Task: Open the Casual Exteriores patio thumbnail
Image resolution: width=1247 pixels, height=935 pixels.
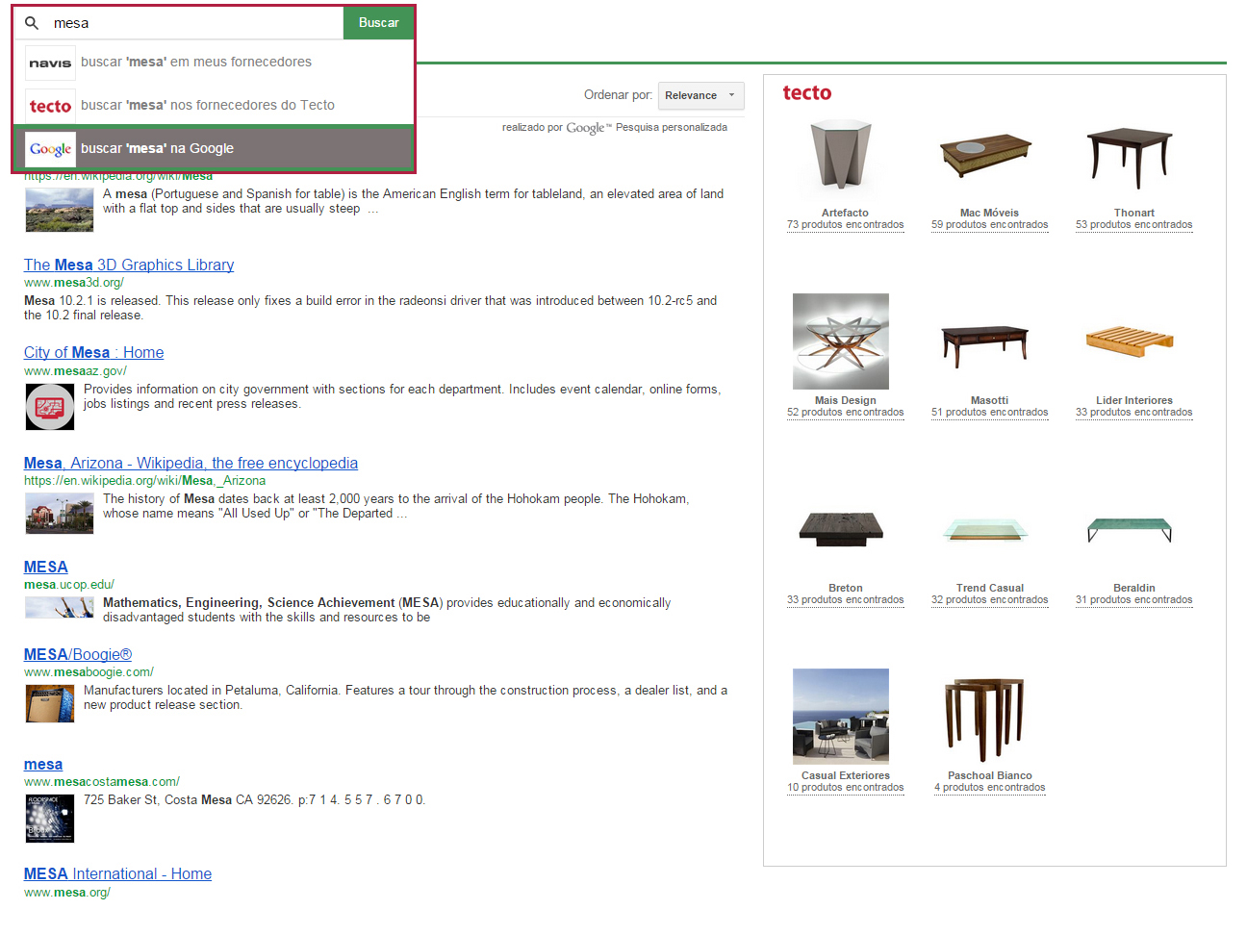Action: point(841,717)
